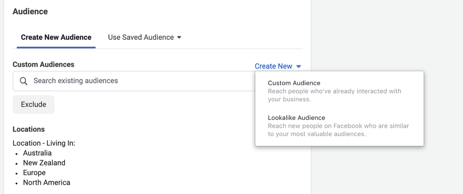Toggle the blue Create New dropdown arrow
Screen dimensions: 463x194
pos(299,67)
